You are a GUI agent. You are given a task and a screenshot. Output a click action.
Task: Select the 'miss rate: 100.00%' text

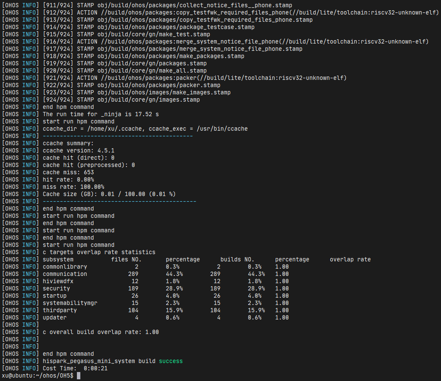tap(73, 187)
